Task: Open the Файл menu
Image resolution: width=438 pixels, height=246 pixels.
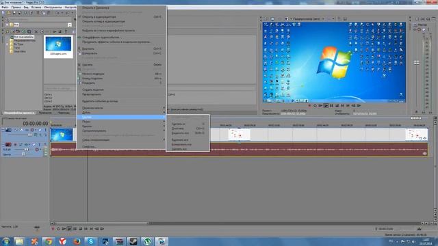Action: [x=5, y=8]
